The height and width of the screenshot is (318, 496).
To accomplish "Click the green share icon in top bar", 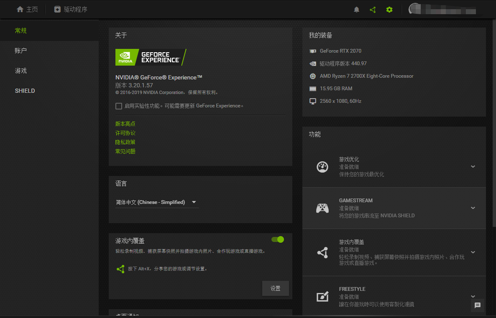I will click(x=373, y=9).
